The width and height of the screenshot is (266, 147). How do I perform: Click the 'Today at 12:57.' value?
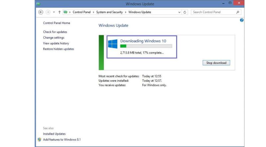tap(152, 81)
